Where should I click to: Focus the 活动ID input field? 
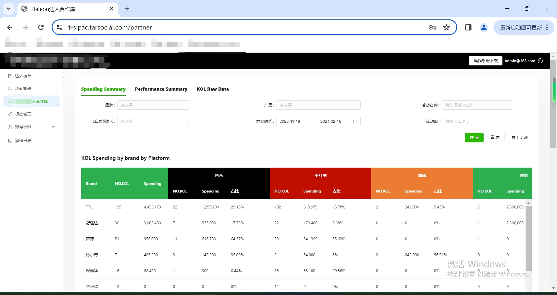click(x=477, y=121)
